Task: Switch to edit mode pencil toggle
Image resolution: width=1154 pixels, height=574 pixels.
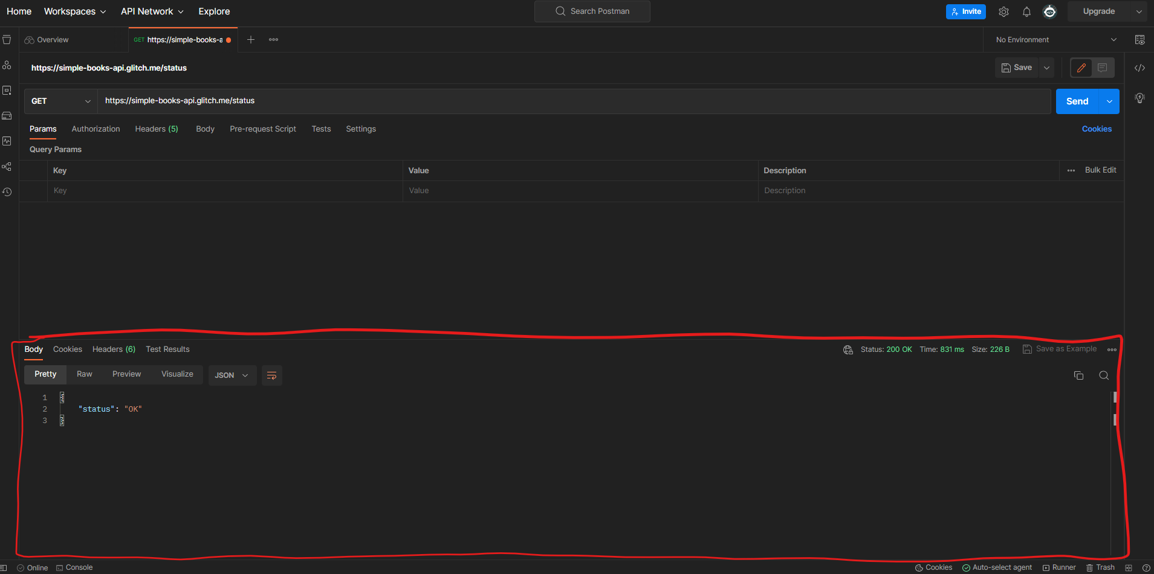Action: click(1081, 68)
